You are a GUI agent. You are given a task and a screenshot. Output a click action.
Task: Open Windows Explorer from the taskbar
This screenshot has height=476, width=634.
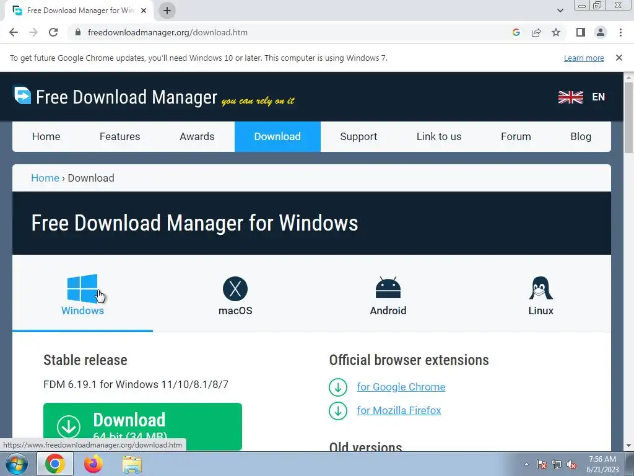click(x=132, y=464)
